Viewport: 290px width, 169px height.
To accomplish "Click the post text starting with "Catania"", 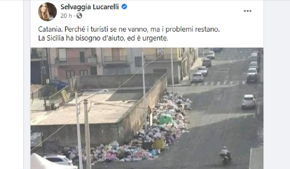I will pyautogui.click(x=129, y=29).
